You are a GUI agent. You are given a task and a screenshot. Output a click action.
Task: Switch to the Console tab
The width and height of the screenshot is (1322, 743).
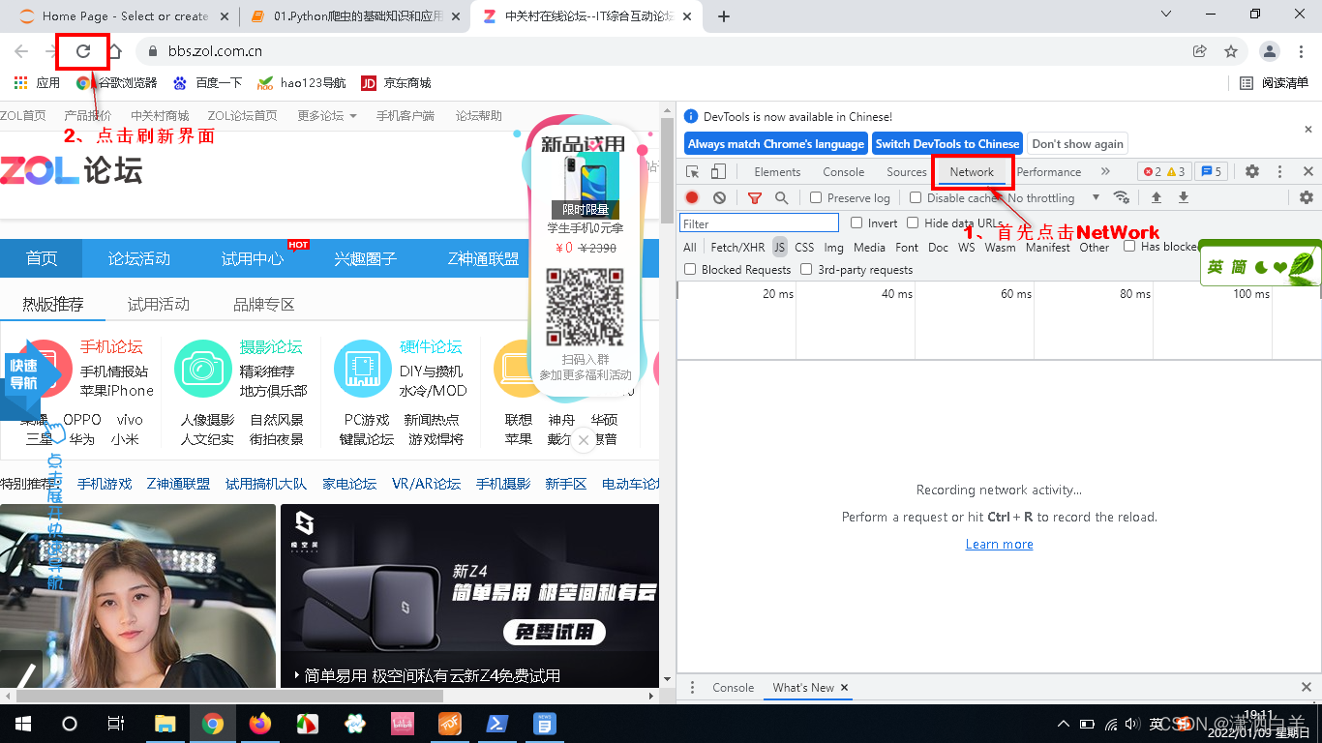point(843,171)
